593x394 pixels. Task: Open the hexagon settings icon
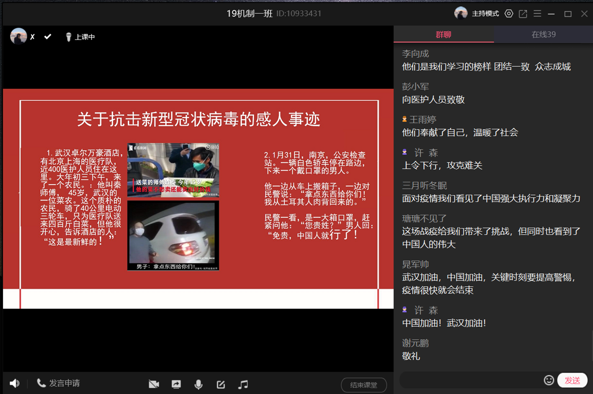click(x=509, y=14)
